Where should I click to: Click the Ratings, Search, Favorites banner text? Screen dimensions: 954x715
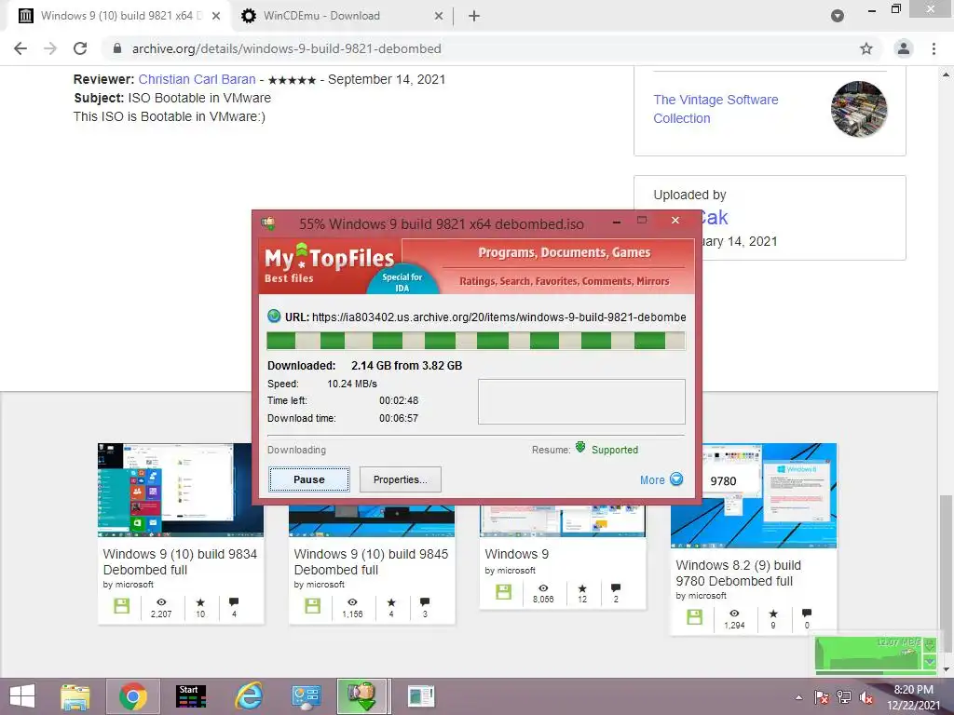tap(564, 281)
